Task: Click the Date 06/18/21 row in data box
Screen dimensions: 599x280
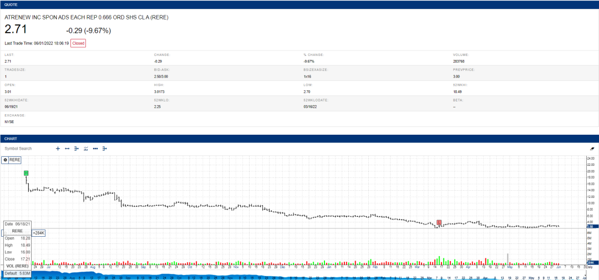Action: pyautogui.click(x=18, y=224)
